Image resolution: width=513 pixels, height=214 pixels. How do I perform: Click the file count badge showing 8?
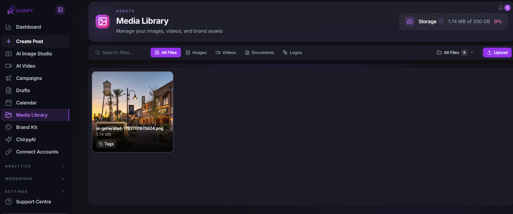[464, 53]
